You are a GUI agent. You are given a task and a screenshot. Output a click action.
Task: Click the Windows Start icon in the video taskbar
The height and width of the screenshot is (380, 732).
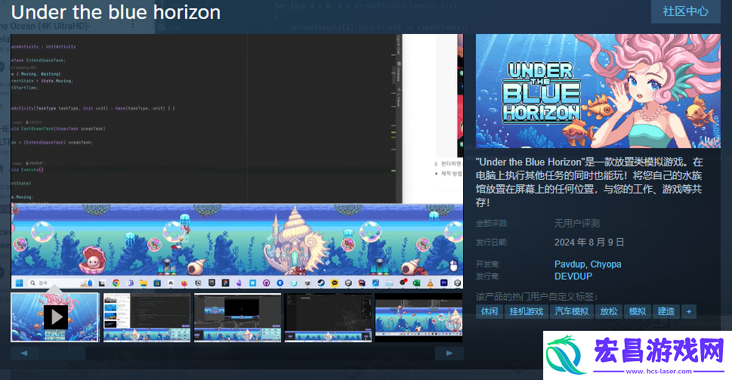(19, 283)
